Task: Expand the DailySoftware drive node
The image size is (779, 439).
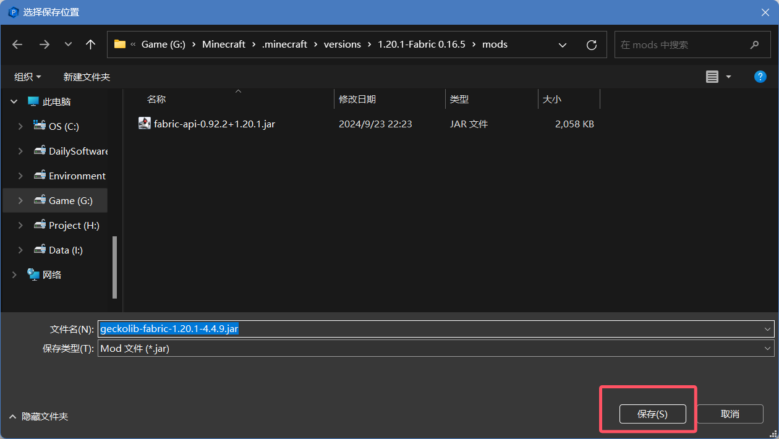Action: [20, 151]
